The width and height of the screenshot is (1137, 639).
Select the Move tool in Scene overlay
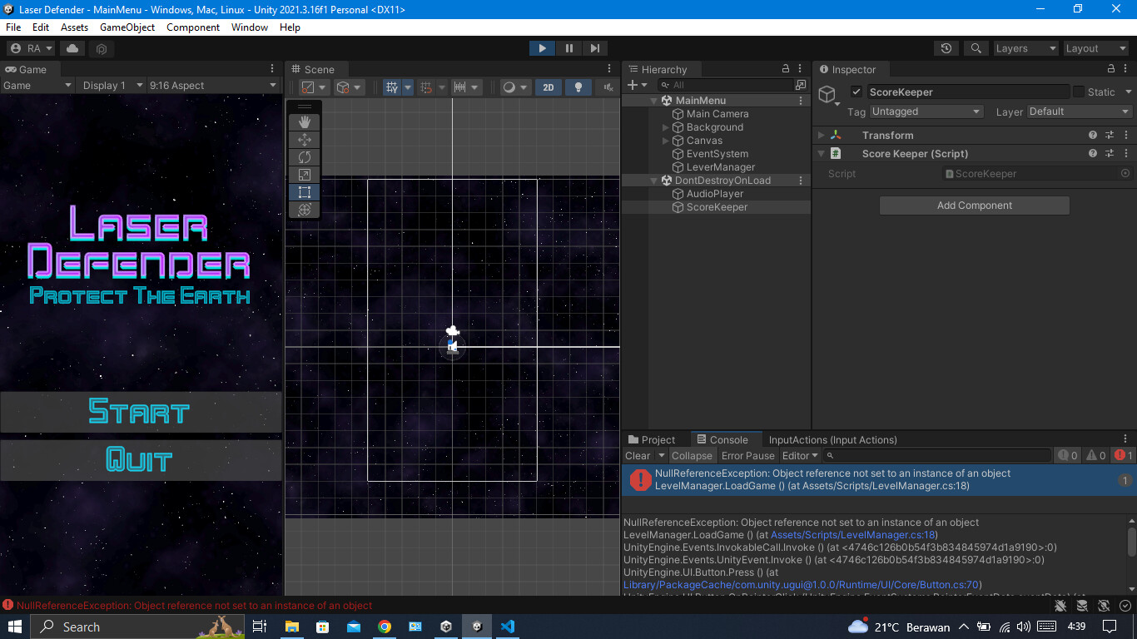[x=304, y=140]
